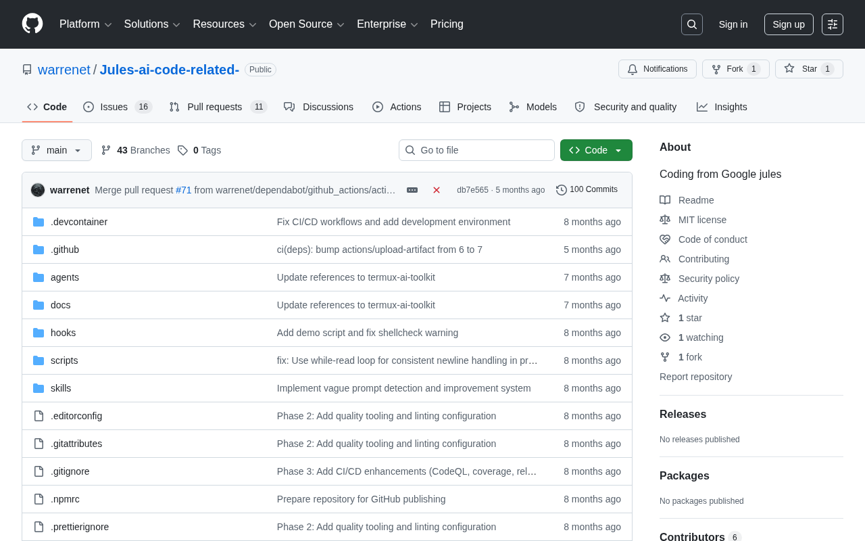
Task: Click the Activity pulse icon
Action: coord(665,298)
